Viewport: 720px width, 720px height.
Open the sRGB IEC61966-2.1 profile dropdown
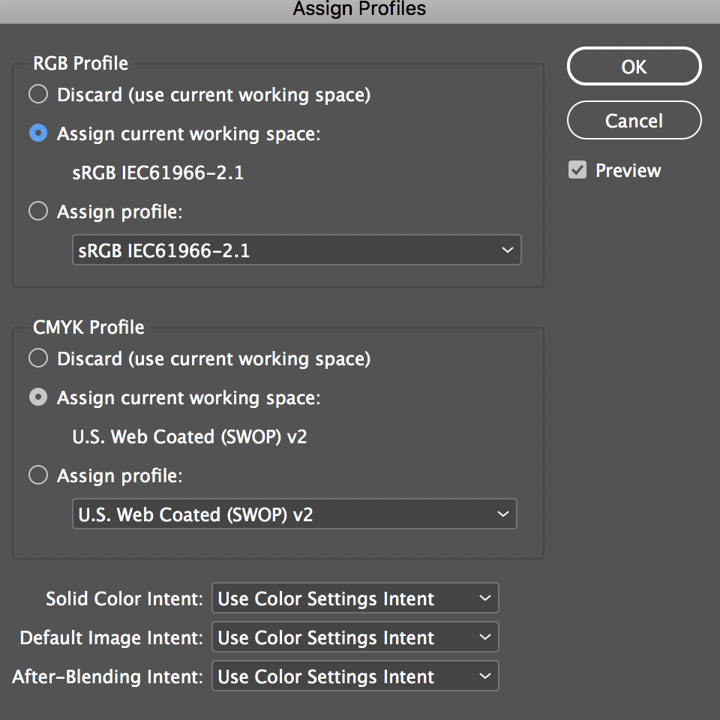(x=296, y=250)
